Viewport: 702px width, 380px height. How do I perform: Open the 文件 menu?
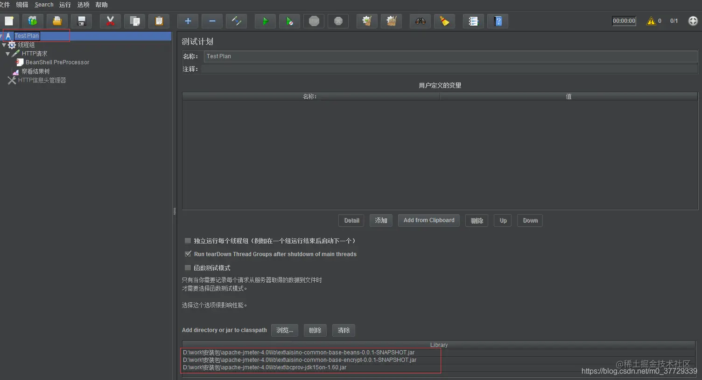pyautogui.click(x=5, y=5)
